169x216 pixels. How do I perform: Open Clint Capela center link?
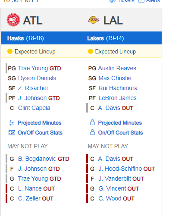point(34,108)
